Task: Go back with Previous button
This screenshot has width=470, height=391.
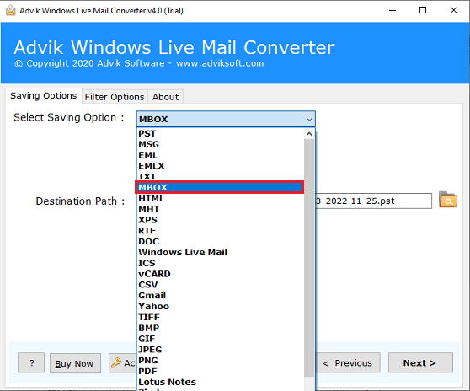Action: (348, 363)
